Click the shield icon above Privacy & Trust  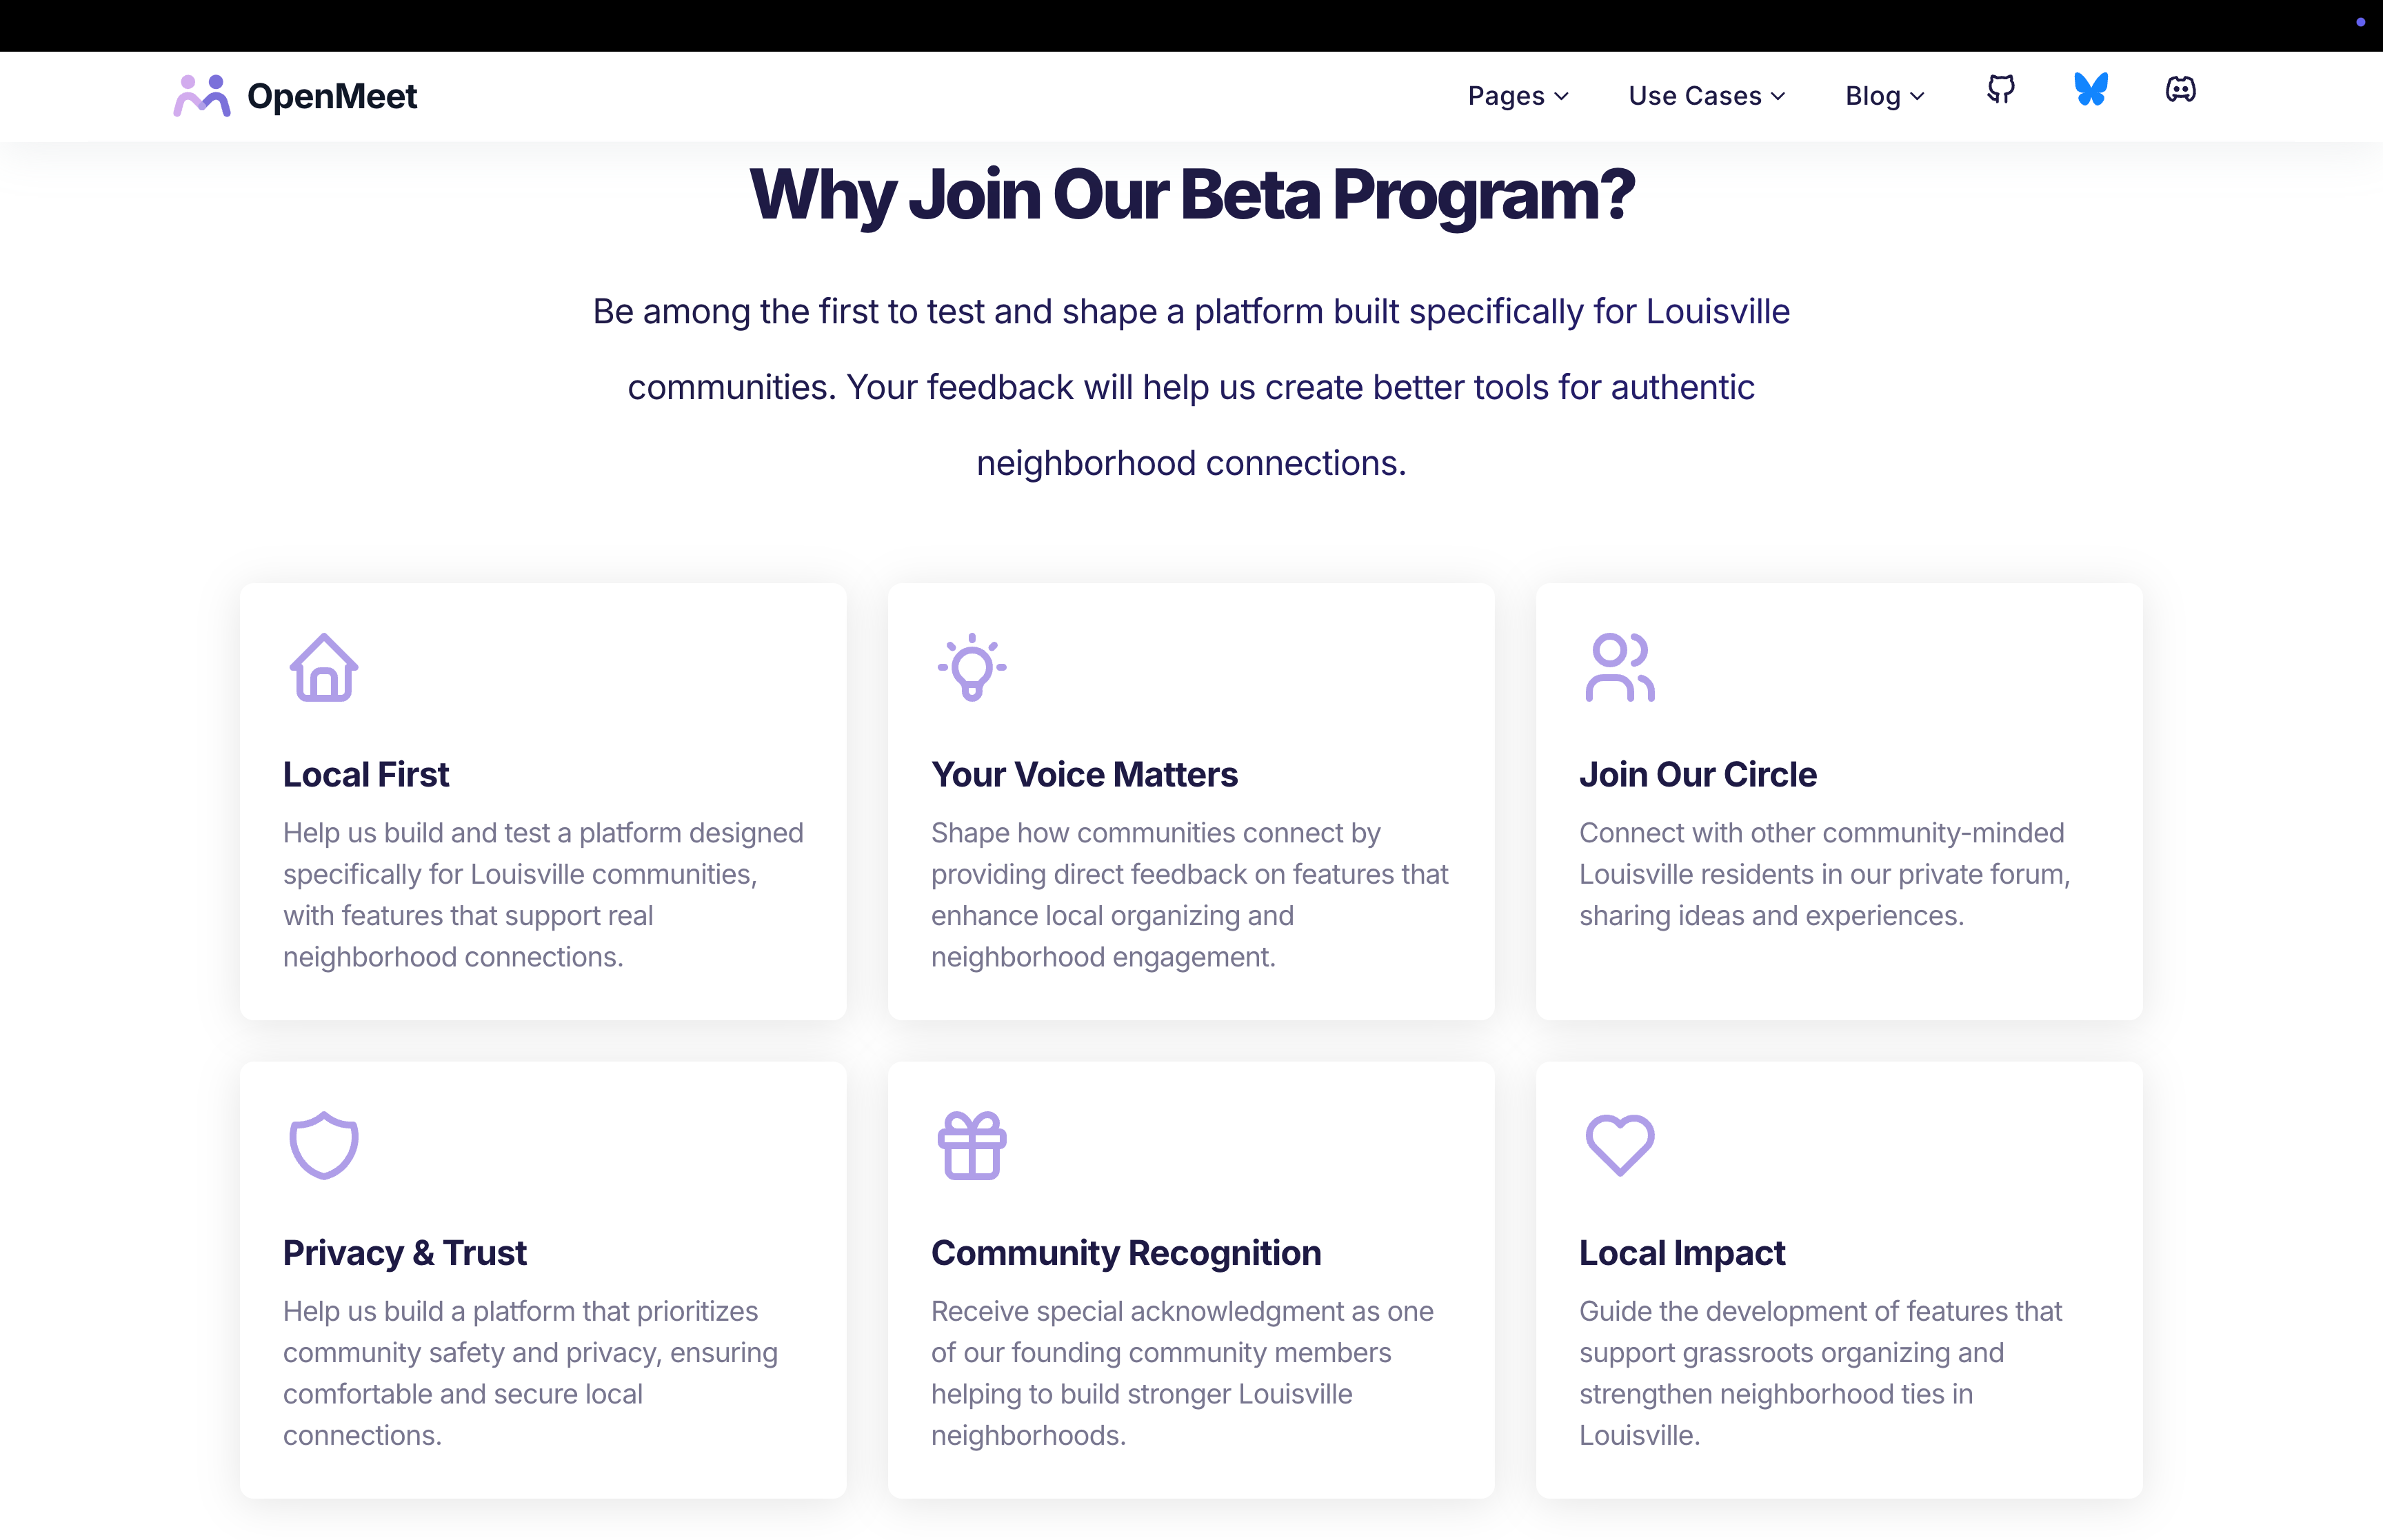(323, 1145)
